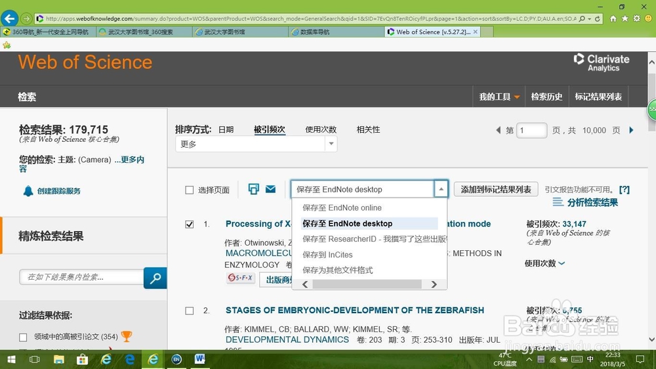656x369 pixels.
Task: Check 领域中的高被引论文 filter checkbox
Action: tap(23, 337)
